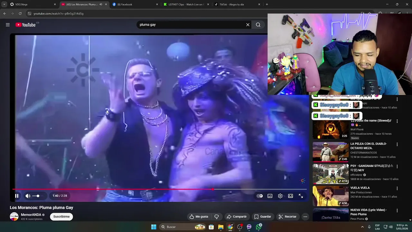
Task: Open the YouTube hamburger guide menu
Action: pos(8,25)
